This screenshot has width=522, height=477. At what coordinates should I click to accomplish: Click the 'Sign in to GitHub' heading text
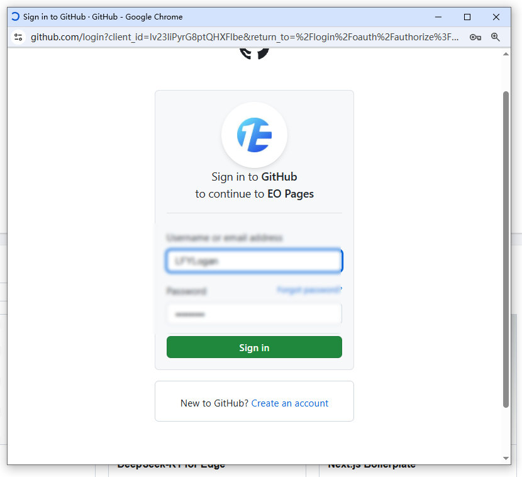click(254, 177)
